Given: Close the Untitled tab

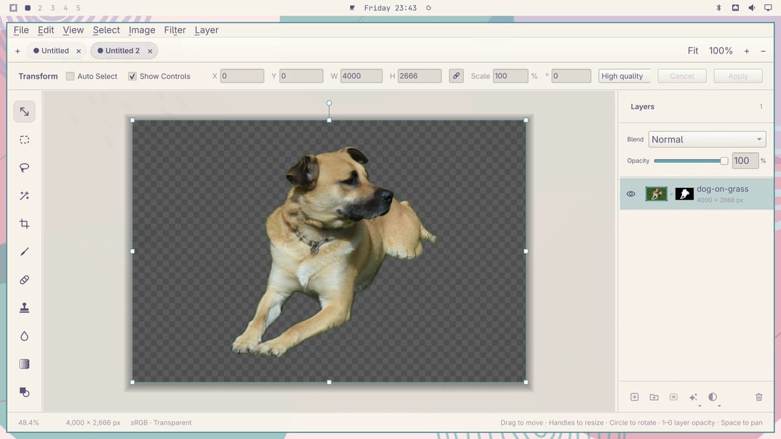Looking at the screenshot, I should point(79,51).
